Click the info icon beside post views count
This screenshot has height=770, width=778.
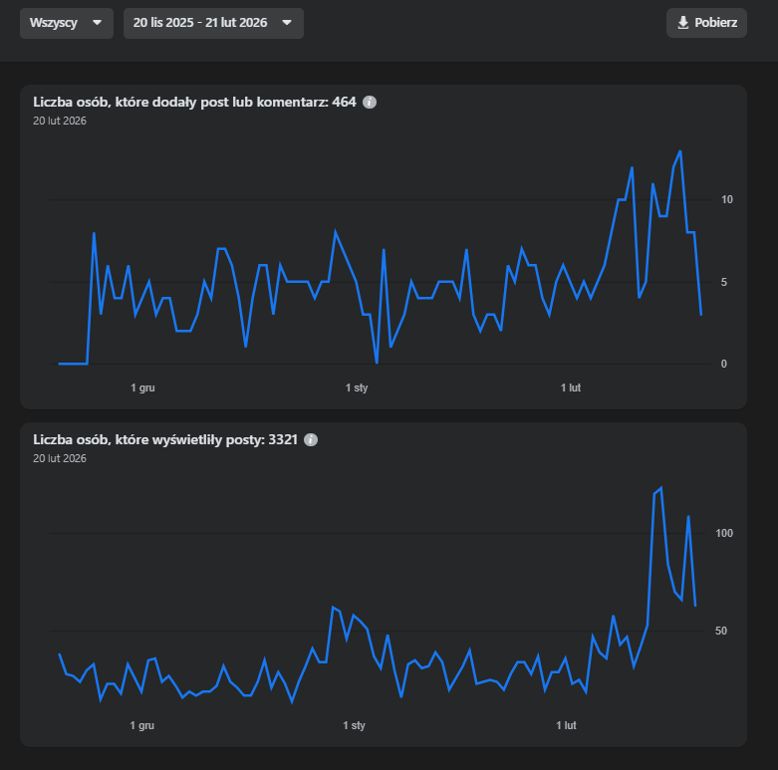click(x=311, y=439)
